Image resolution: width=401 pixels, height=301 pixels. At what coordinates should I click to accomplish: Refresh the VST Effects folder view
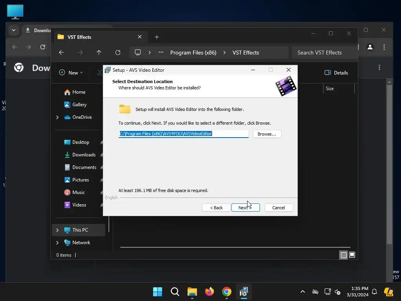(118, 53)
